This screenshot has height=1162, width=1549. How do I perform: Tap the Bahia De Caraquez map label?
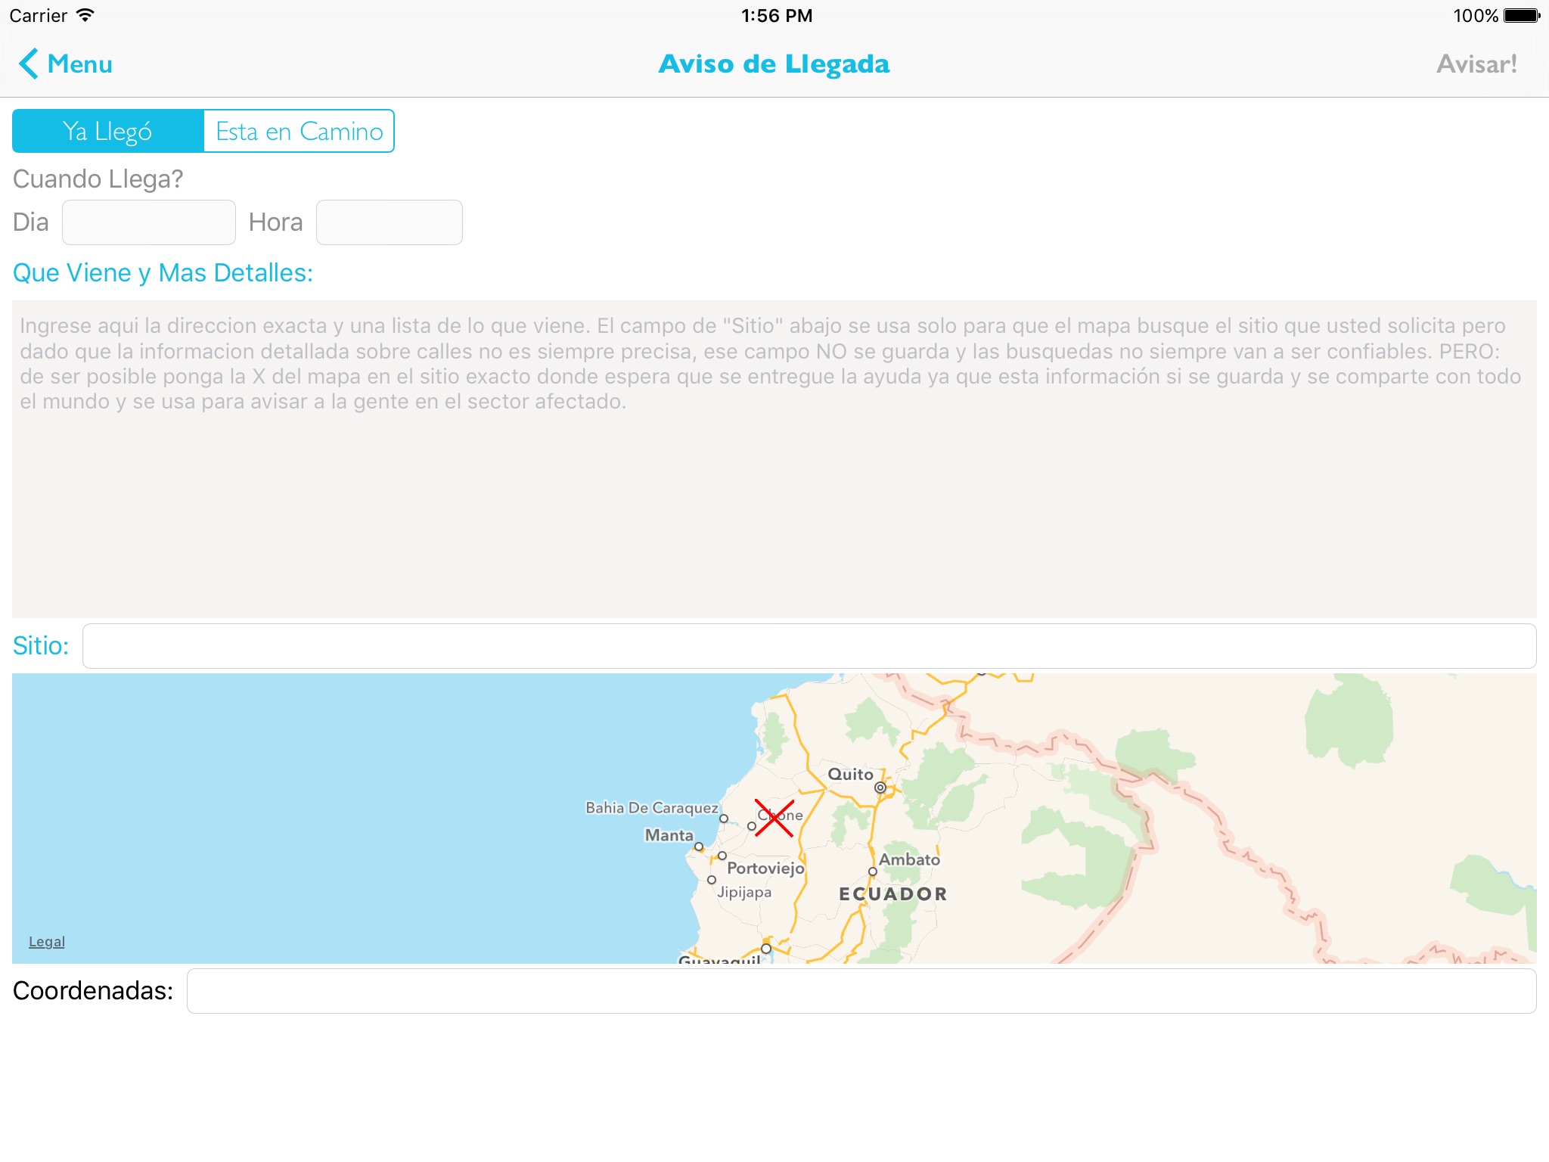[651, 808]
